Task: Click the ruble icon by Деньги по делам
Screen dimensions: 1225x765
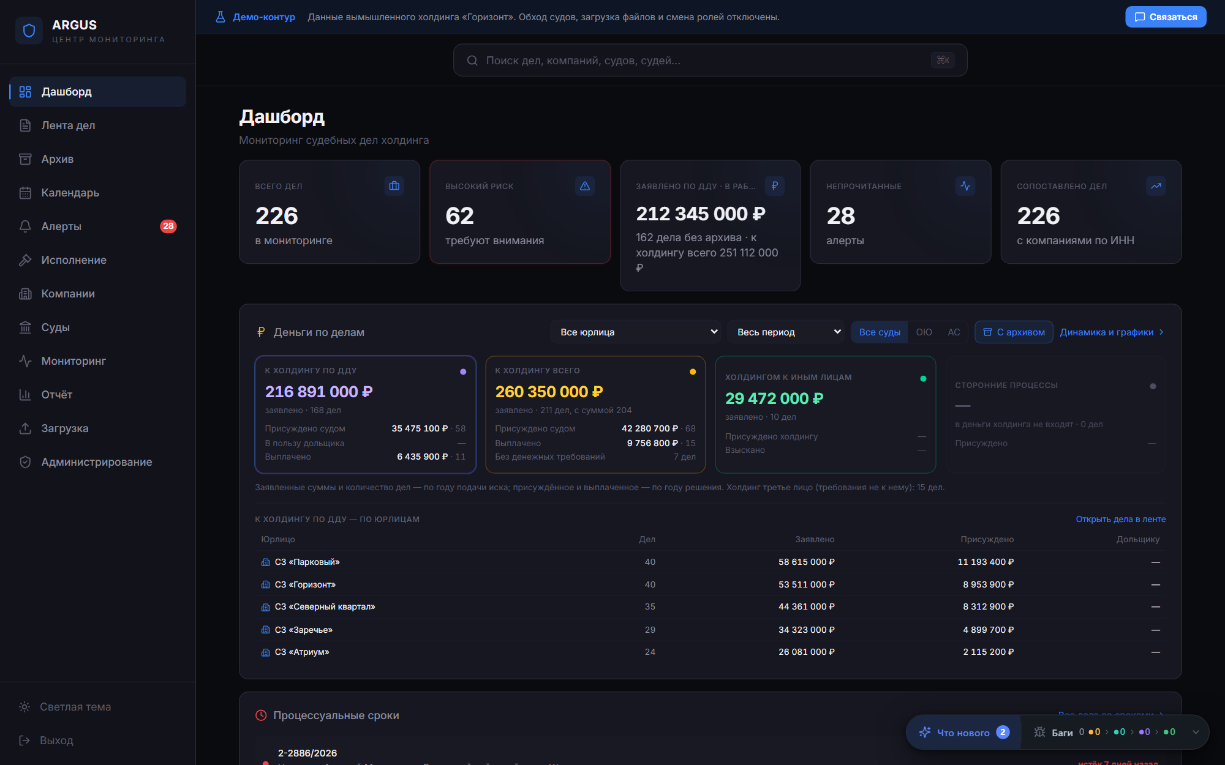Action: [x=261, y=332]
